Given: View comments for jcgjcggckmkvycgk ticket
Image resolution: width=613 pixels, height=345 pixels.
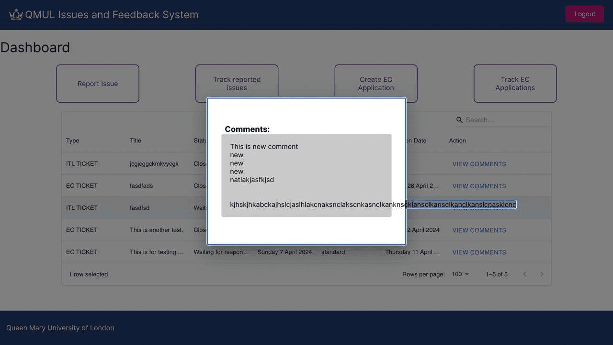Looking at the screenshot, I should tap(479, 164).
